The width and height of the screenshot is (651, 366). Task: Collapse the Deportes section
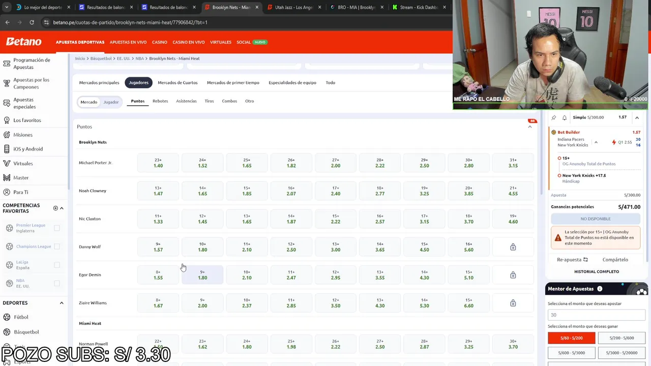[62, 303]
